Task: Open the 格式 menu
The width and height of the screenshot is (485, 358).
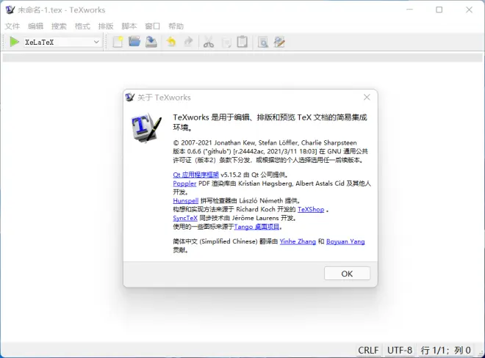Action: [82, 26]
